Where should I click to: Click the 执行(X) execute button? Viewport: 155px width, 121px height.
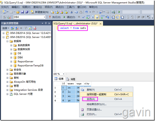pyautogui.click(x=55, y=17)
